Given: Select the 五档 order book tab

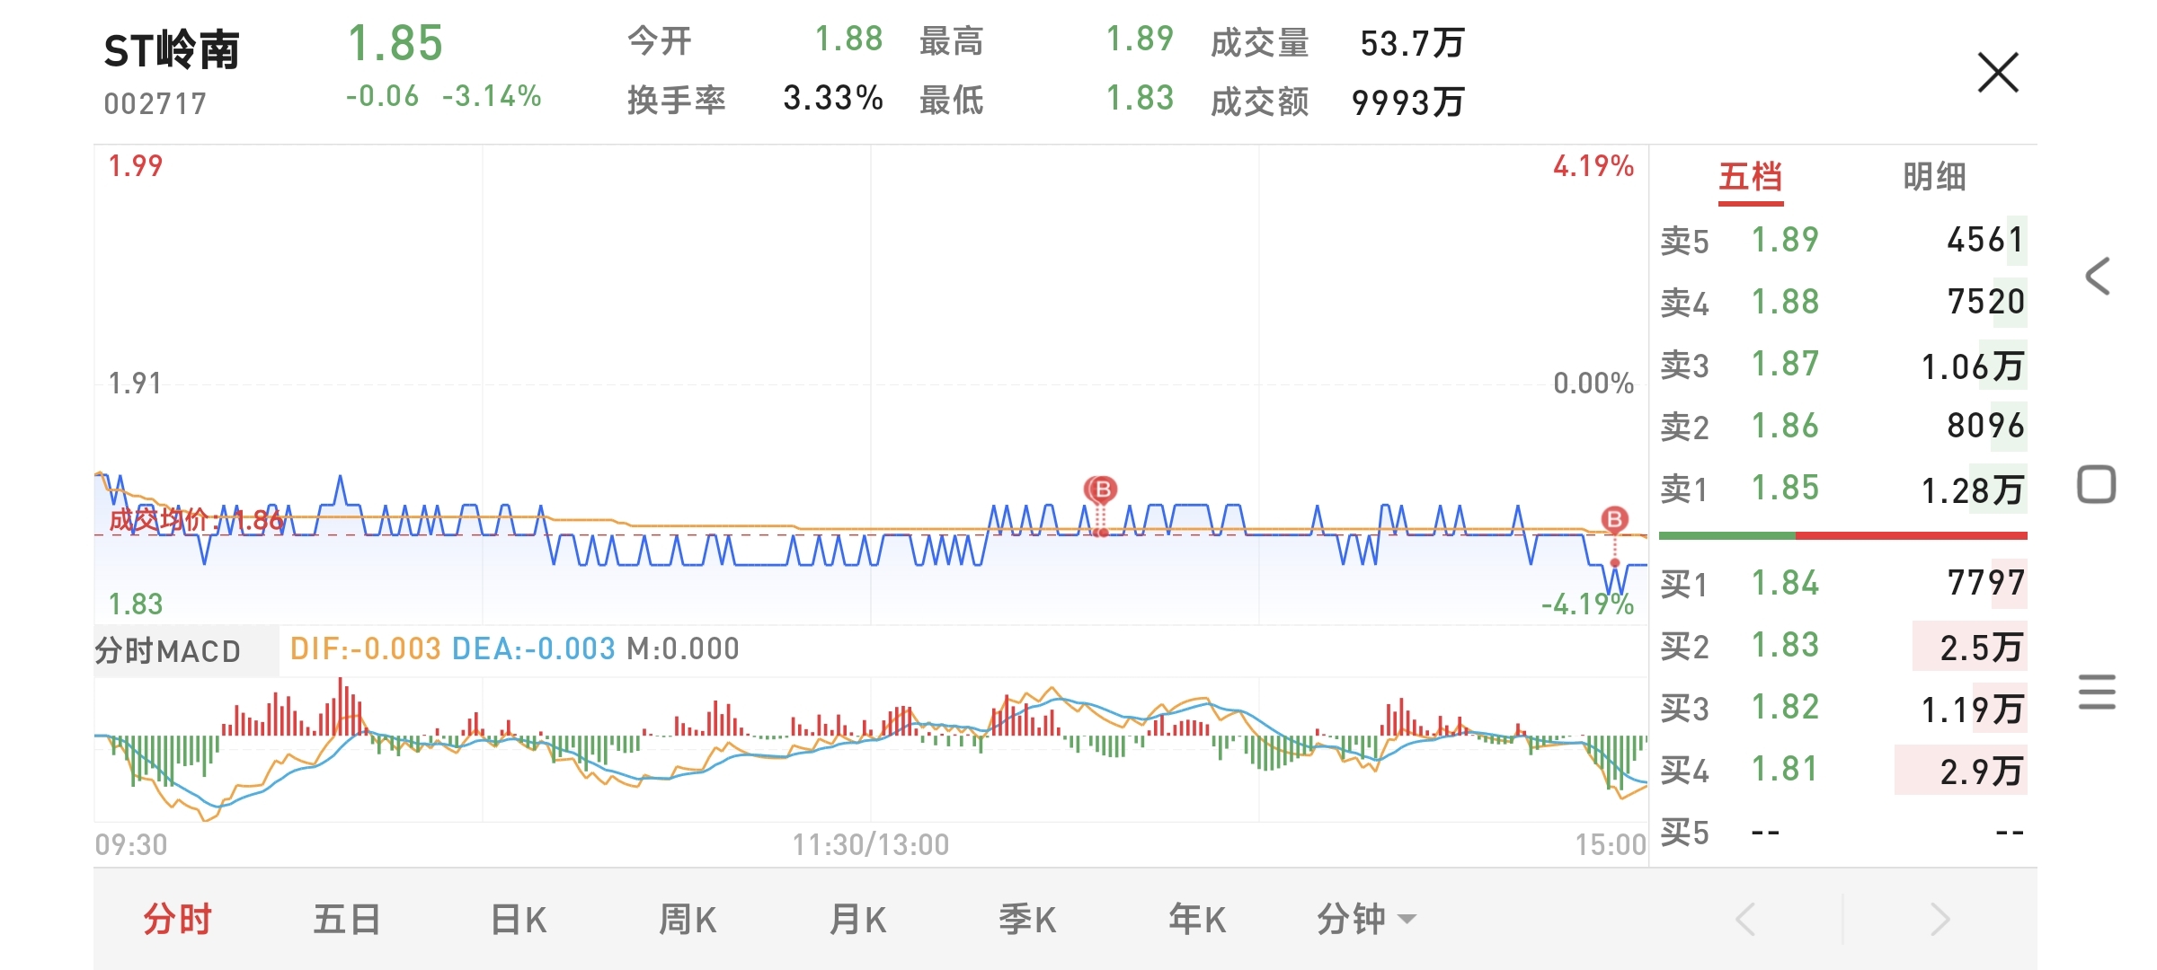Looking at the screenshot, I should (x=1750, y=177).
